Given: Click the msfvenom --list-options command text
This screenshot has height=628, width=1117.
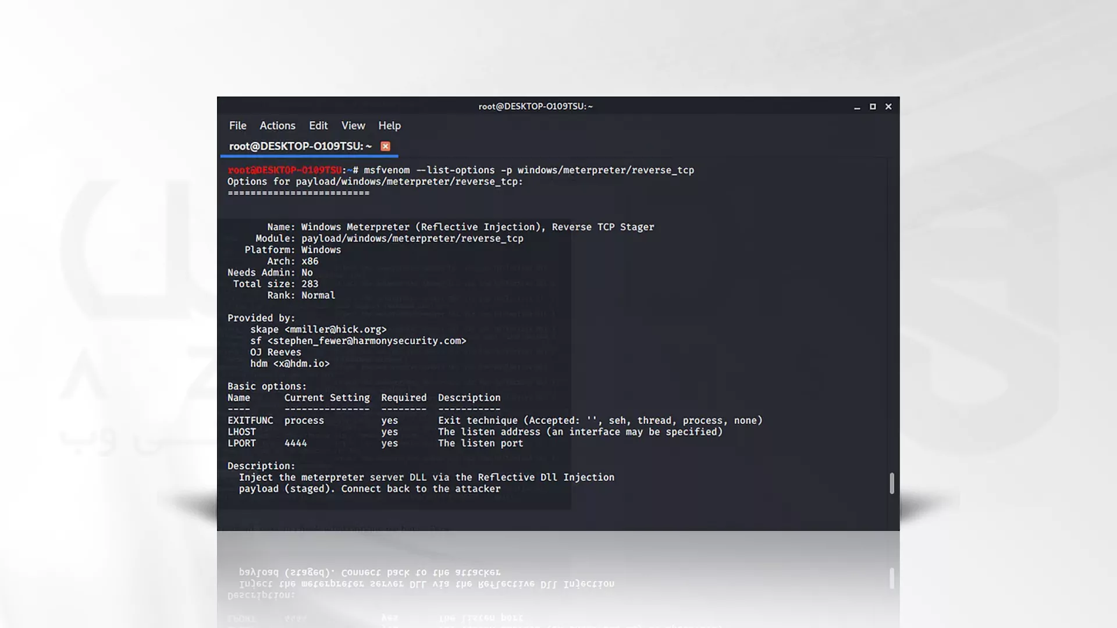Looking at the screenshot, I should [529, 170].
